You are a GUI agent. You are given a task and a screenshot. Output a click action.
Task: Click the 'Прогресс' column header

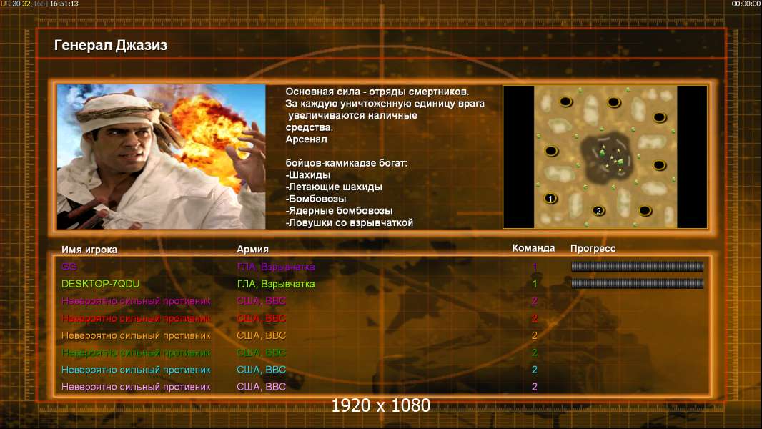click(x=593, y=249)
